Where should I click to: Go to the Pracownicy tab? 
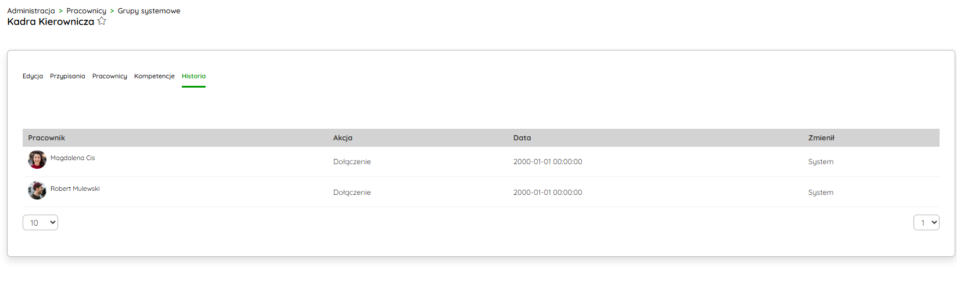110,76
